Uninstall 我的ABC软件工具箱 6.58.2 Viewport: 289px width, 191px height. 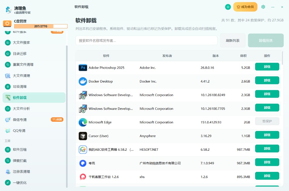[267, 148]
